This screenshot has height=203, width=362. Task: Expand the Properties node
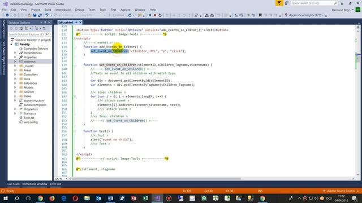click(15, 58)
